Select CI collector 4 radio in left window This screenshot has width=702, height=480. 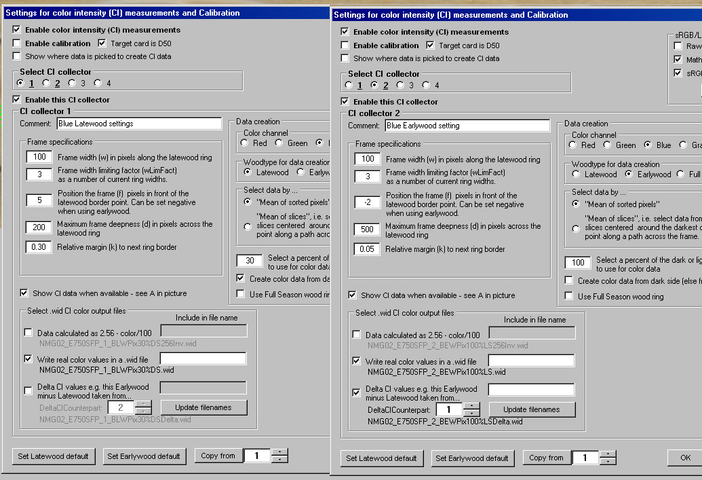(98, 83)
